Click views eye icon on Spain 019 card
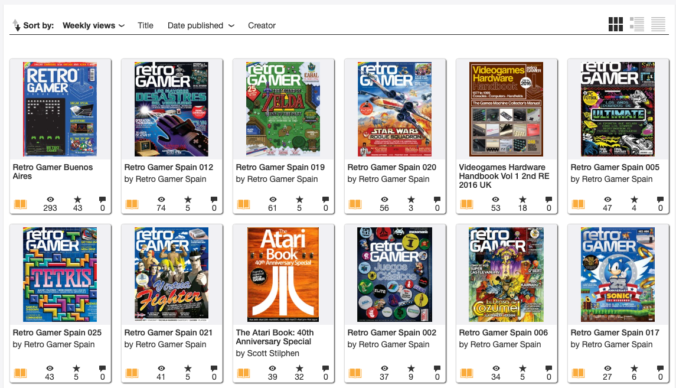This screenshot has width=676, height=388. [x=273, y=199]
